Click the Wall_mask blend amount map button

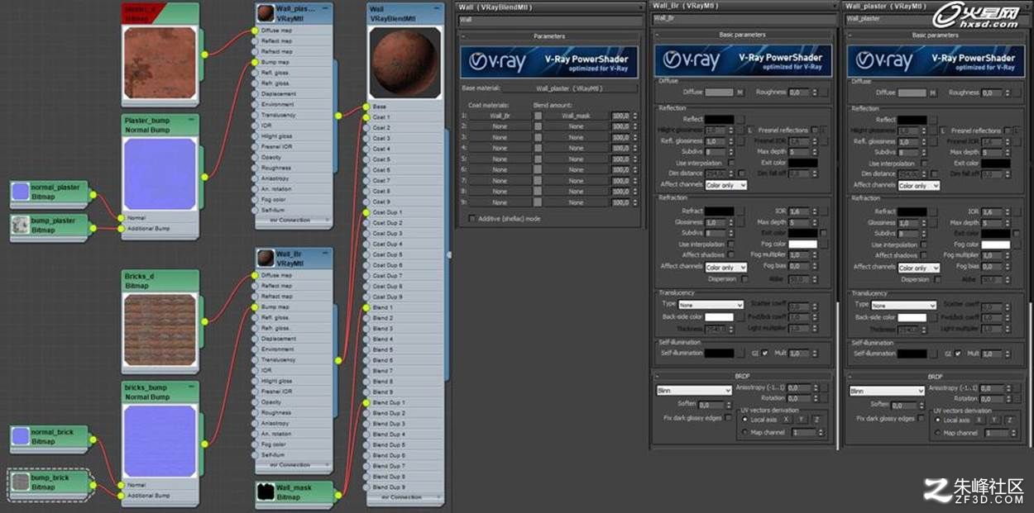click(576, 116)
